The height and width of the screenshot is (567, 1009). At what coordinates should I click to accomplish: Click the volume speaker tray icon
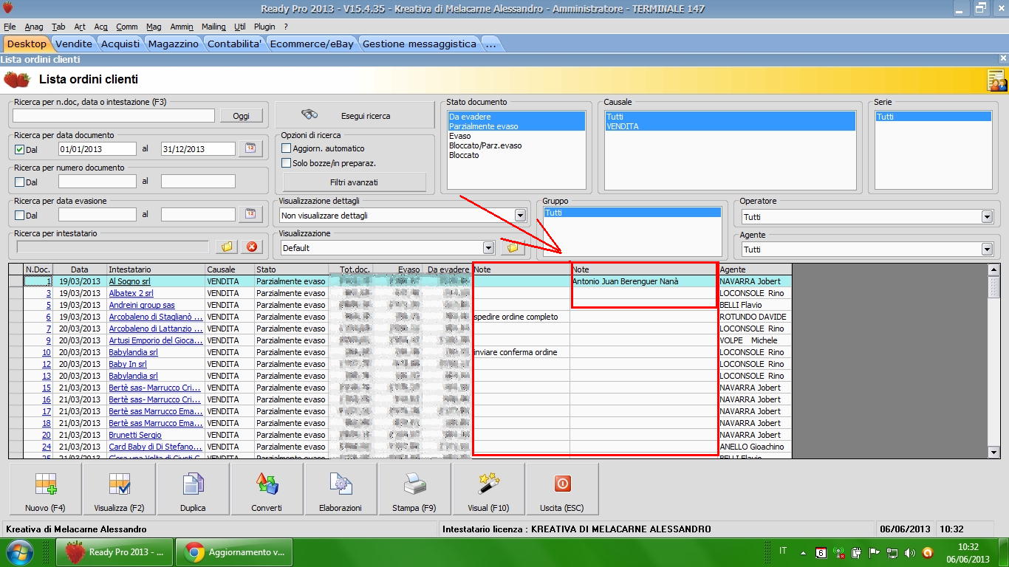point(909,552)
